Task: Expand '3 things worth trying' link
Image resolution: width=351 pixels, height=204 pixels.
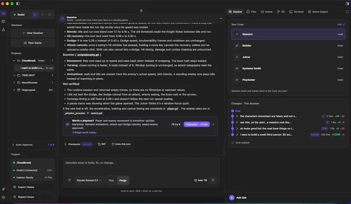Action: pos(85,133)
